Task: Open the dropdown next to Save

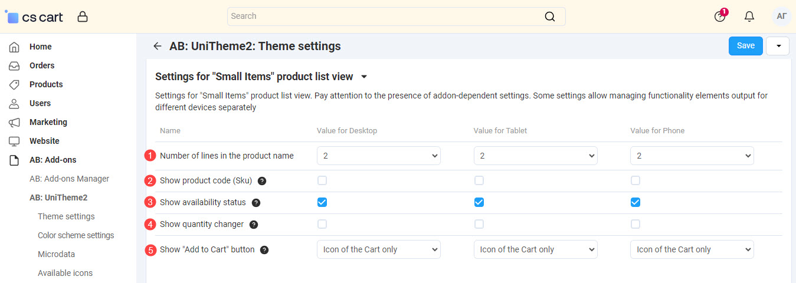Action: point(778,46)
